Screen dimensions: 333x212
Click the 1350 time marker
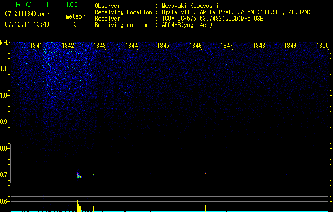click(322, 46)
